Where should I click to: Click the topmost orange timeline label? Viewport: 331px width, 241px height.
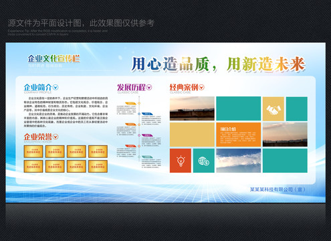(x=131, y=103)
